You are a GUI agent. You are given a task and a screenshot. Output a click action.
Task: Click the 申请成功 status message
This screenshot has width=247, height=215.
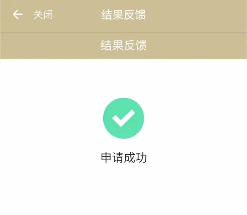tap(124, 157)
